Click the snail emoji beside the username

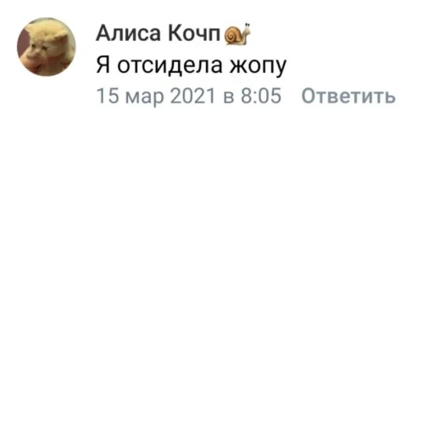tap(237, 34)
